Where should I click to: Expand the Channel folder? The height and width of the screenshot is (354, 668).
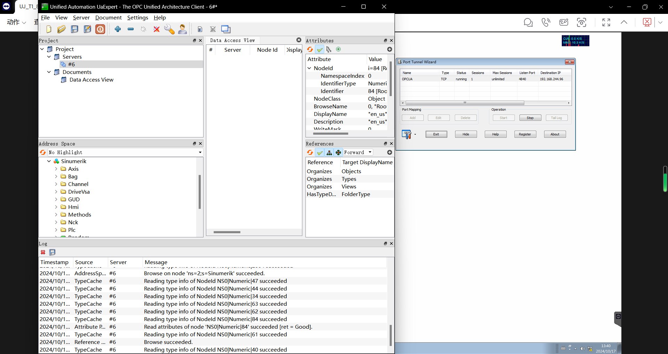click(56, 184)
